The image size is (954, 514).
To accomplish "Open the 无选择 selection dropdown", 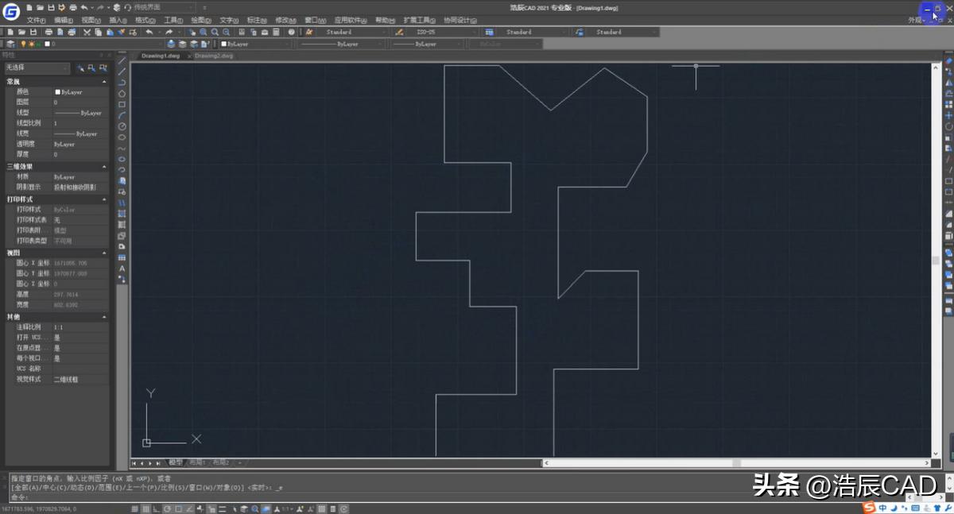I will point(37,68).
